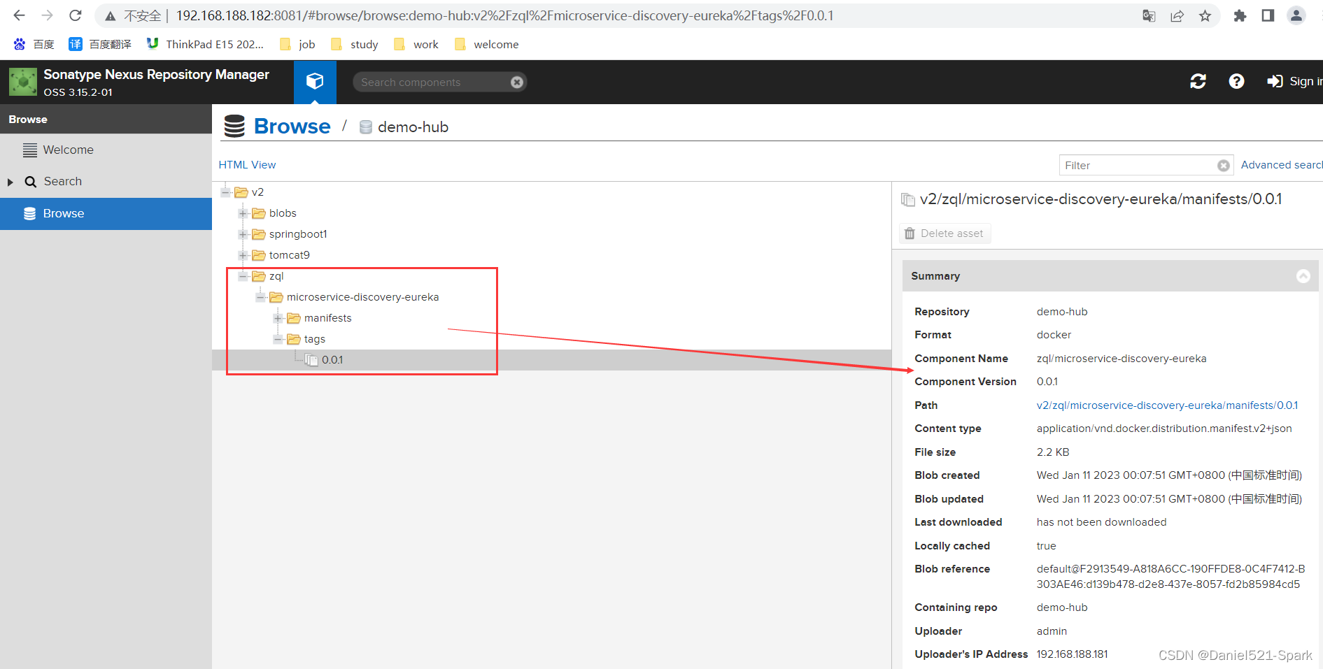Select the microservice-discovery-eureka folder
The width and height of the screenshot is (1323, 669).
click(x=362, y=297)
